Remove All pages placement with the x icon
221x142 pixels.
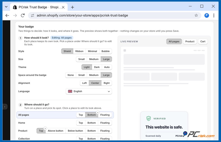(x=98, y=113)
